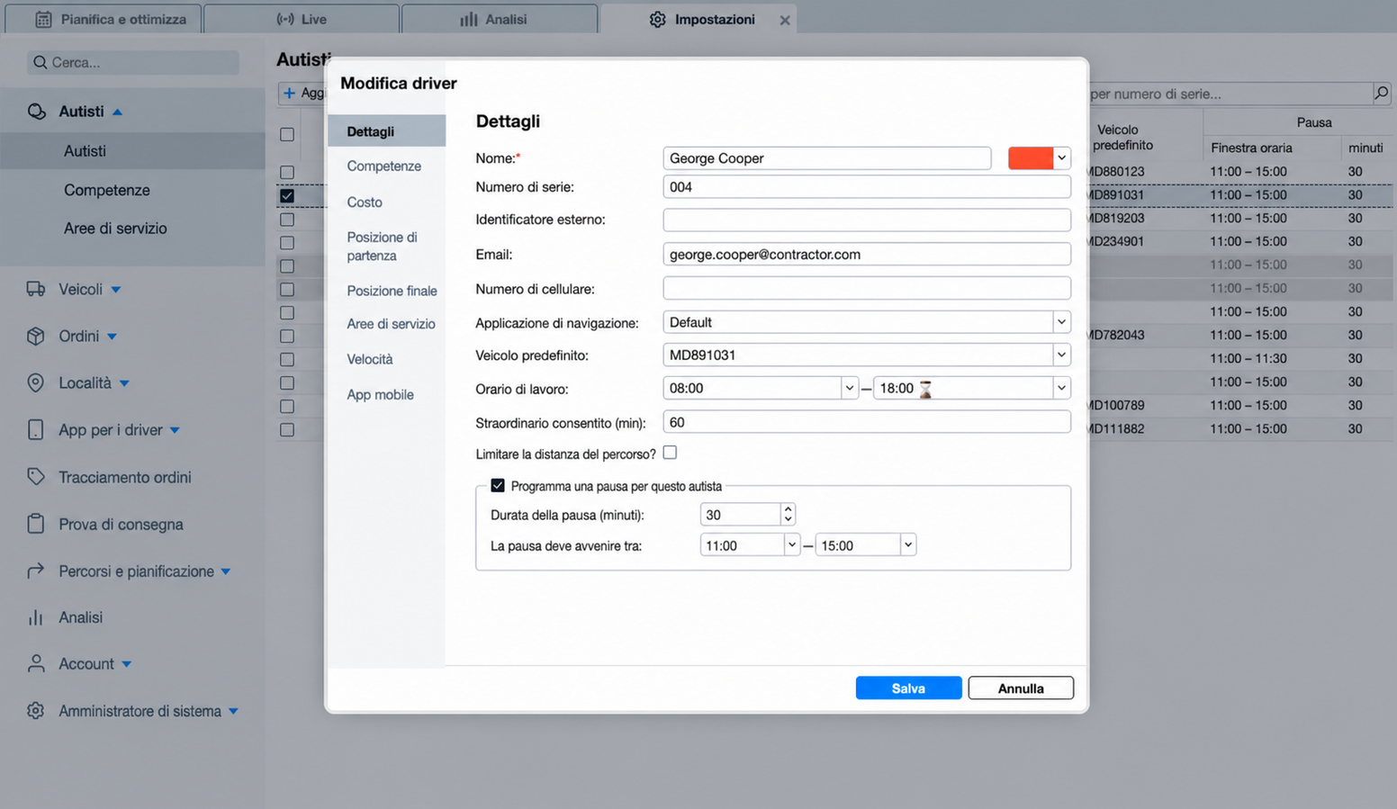Check the MD880123 row checkbox
Viewport: 1397px width, 809px height.
[287, 172]
